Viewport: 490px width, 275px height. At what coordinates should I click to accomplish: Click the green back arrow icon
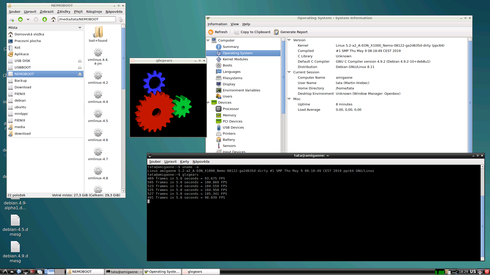pyautogui.click(x=20, y=19)
